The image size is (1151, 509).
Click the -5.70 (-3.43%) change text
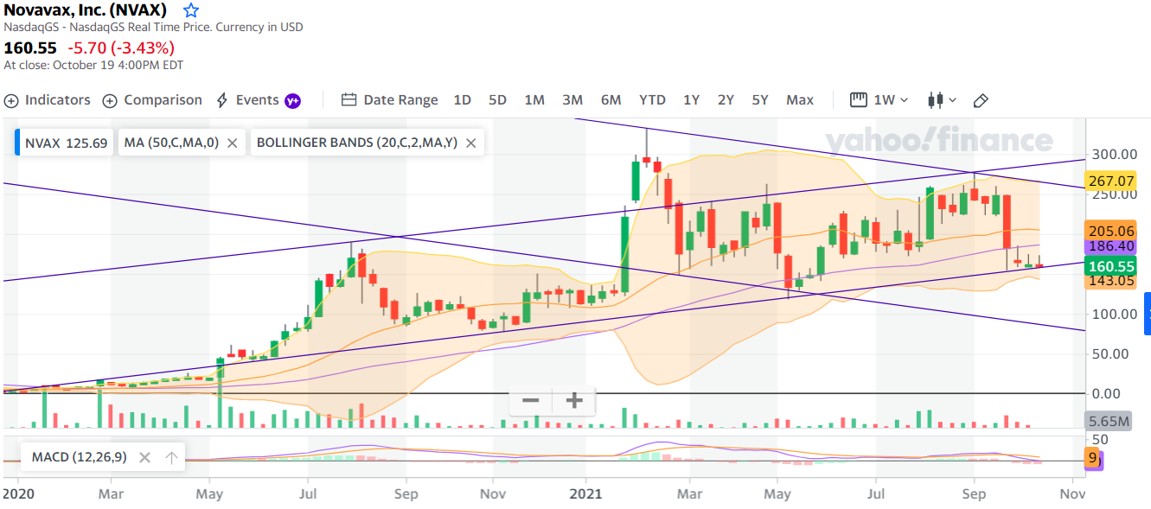[x=121, y=48]
